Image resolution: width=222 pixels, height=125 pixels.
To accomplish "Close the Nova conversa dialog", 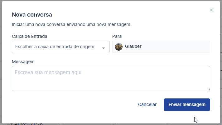I will click(x=211, y=10).
